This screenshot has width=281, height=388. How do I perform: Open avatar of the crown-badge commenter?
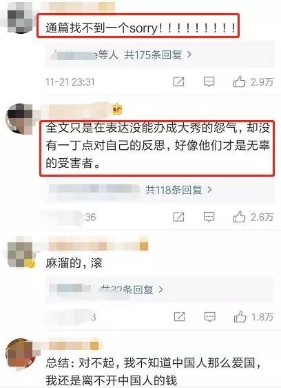point(19,119)
